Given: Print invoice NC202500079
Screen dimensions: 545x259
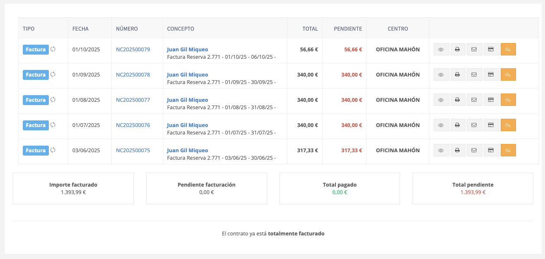Looking at the screenshot, I should (x=458, y=49).
